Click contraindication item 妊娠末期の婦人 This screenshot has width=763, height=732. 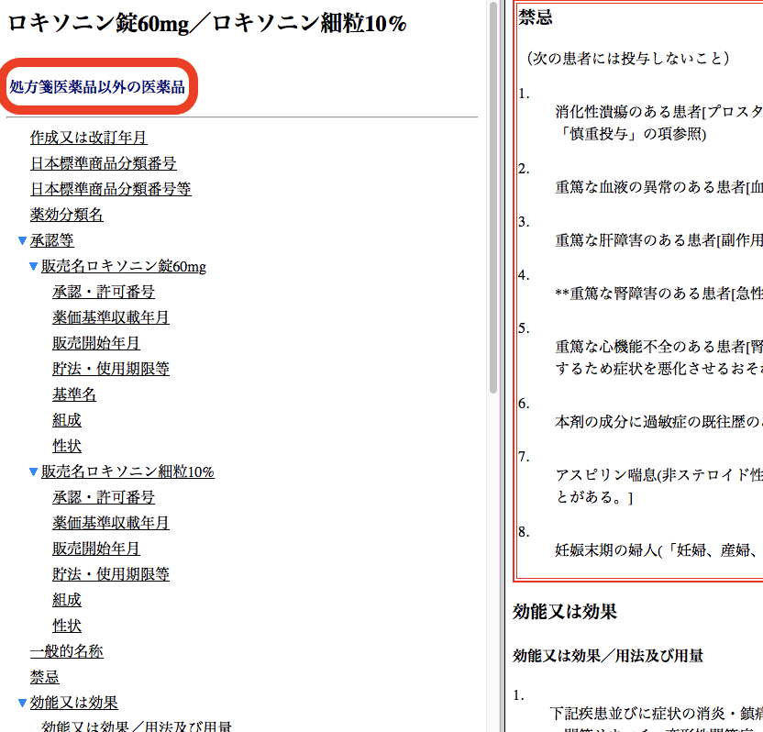point(658,550)
